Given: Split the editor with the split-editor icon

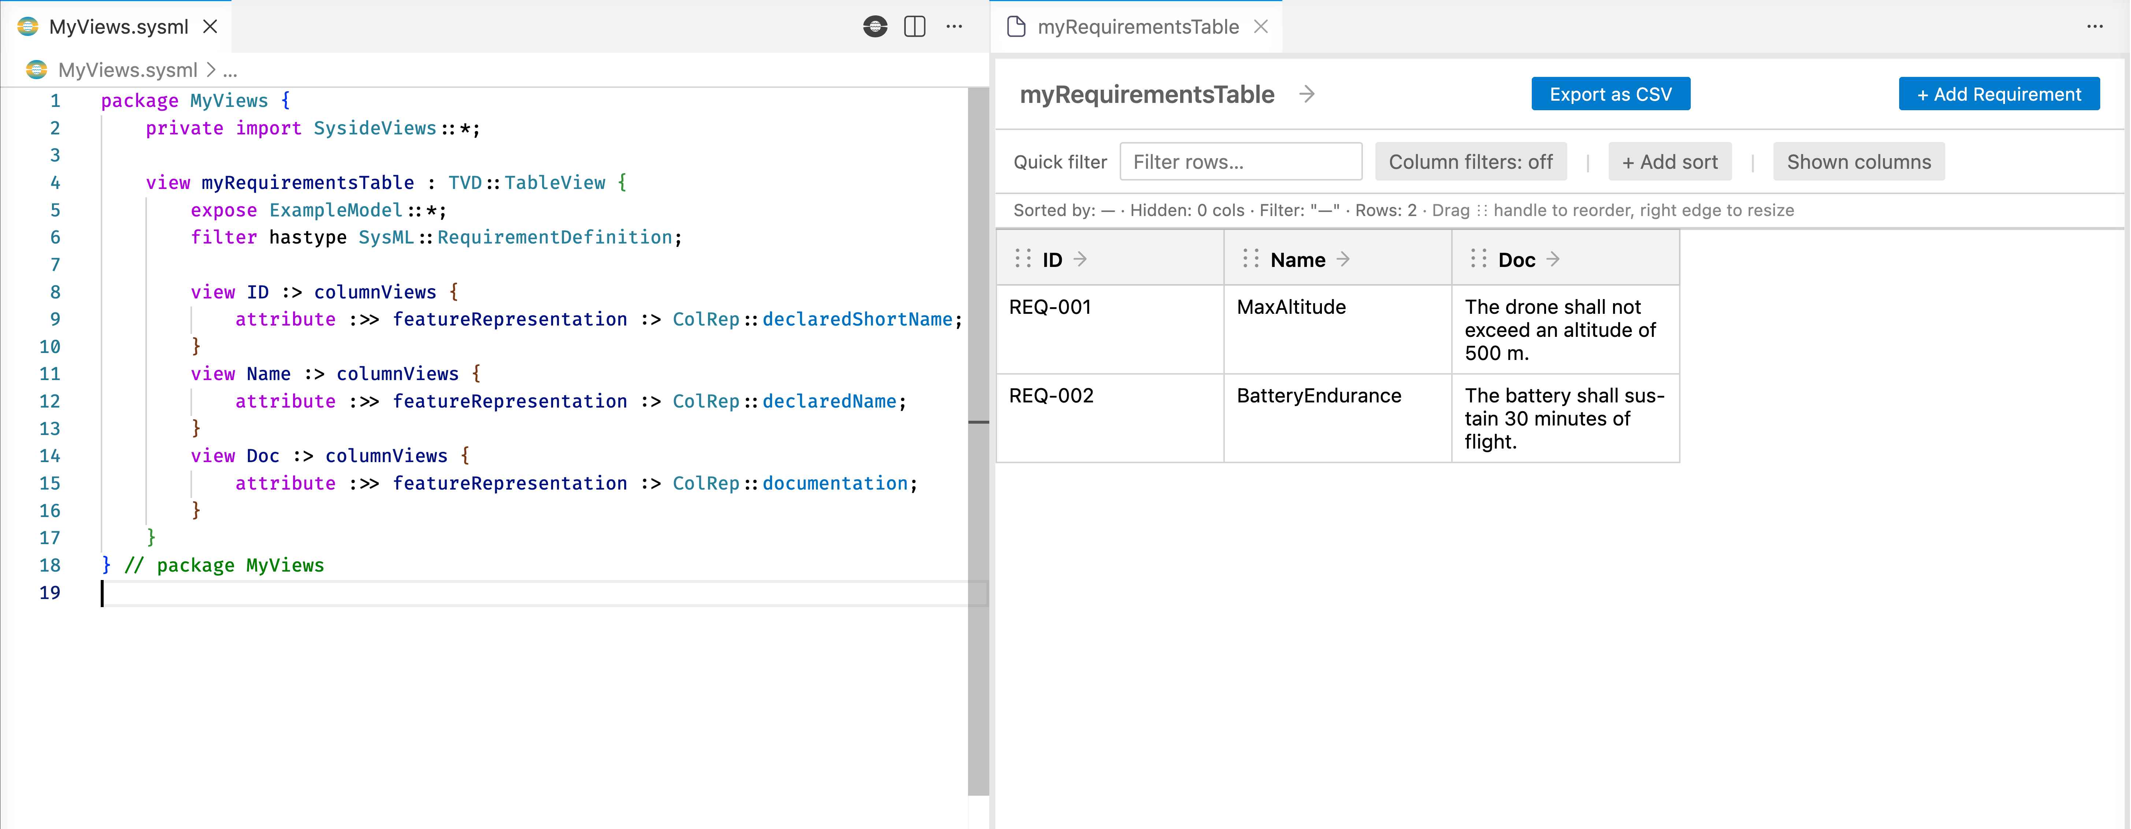Looking at the screenshot, I should [x=914, y=26].
